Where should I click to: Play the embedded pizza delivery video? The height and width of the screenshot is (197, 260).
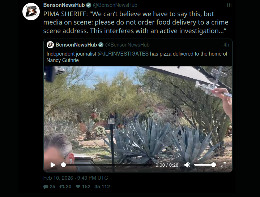coord(53,165)
